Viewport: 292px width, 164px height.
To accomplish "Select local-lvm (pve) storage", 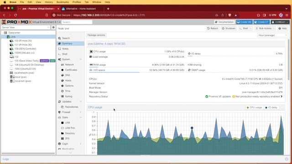I will click(x=23, y=81).
